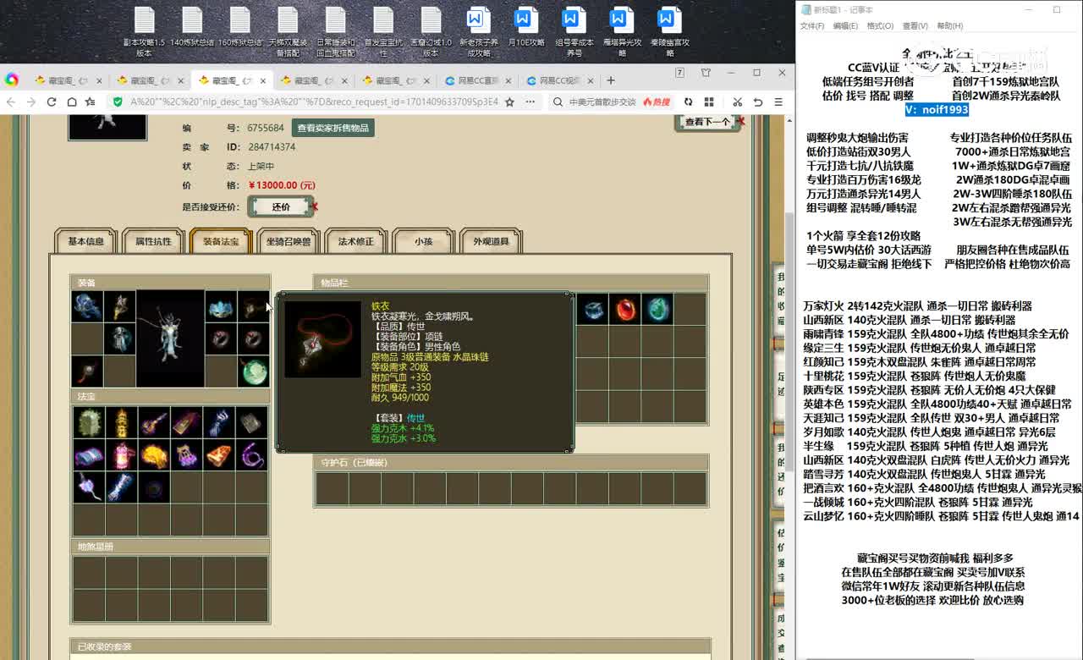Open the 法术修正 tab
The height and width of the screenshot is (660, 1083).
pyautogui.click(x=356, y=241)
